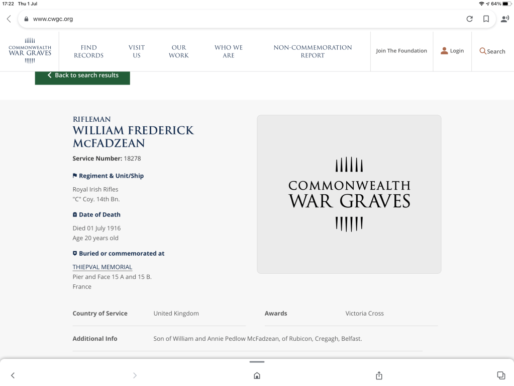The image size is (514, 386).
Task: Open the site Search
Action: [x=492, y=51]
